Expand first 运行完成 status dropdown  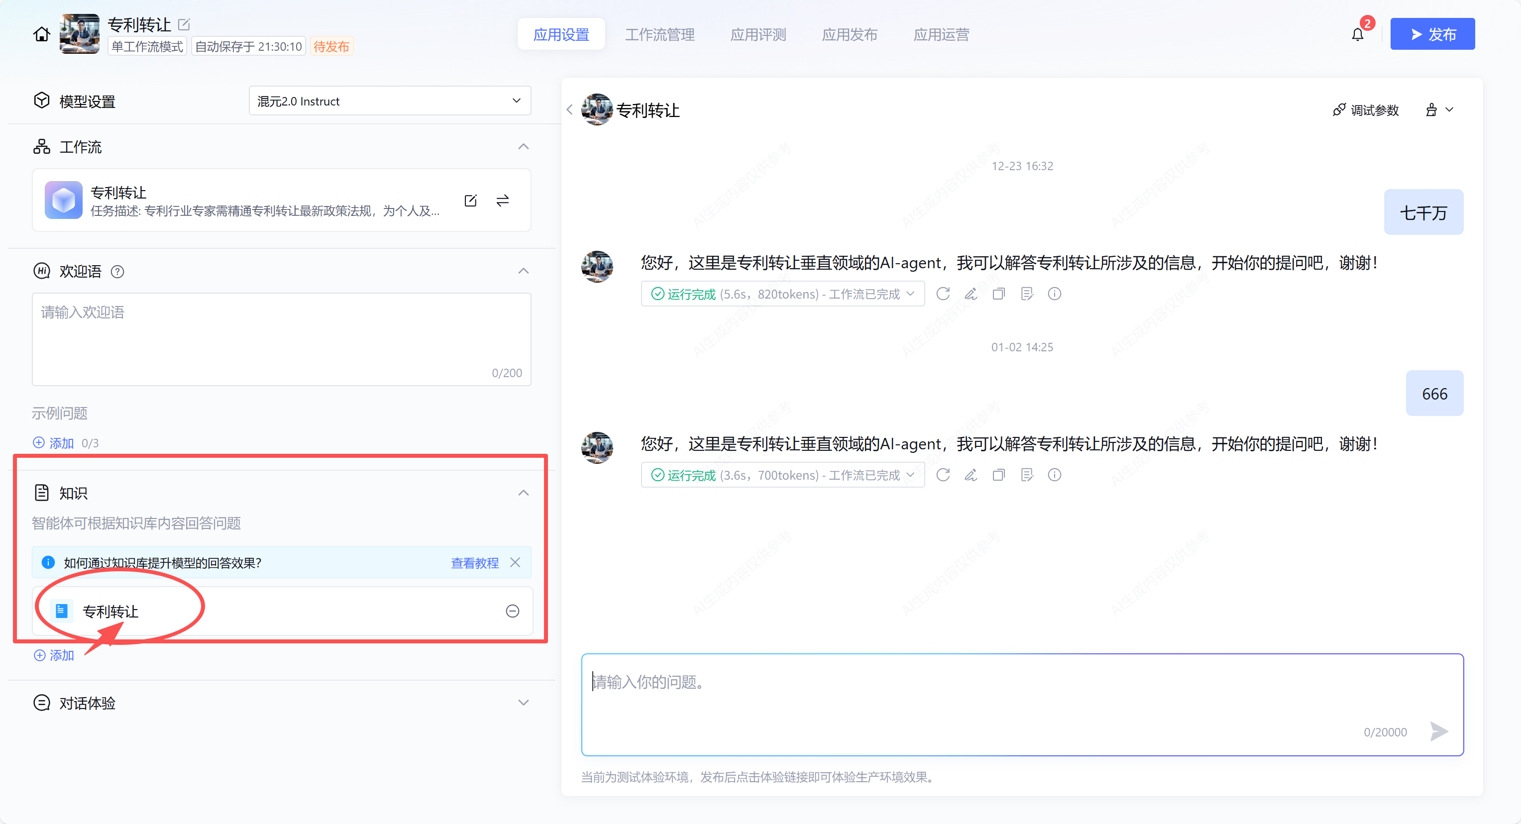910,294
